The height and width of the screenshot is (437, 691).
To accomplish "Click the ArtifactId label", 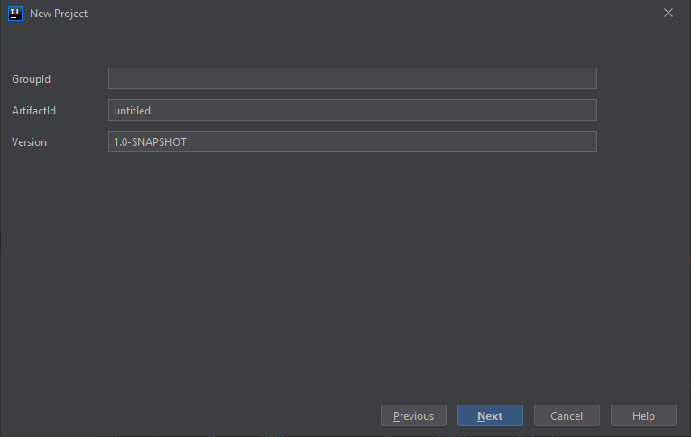I will (34, 111).
